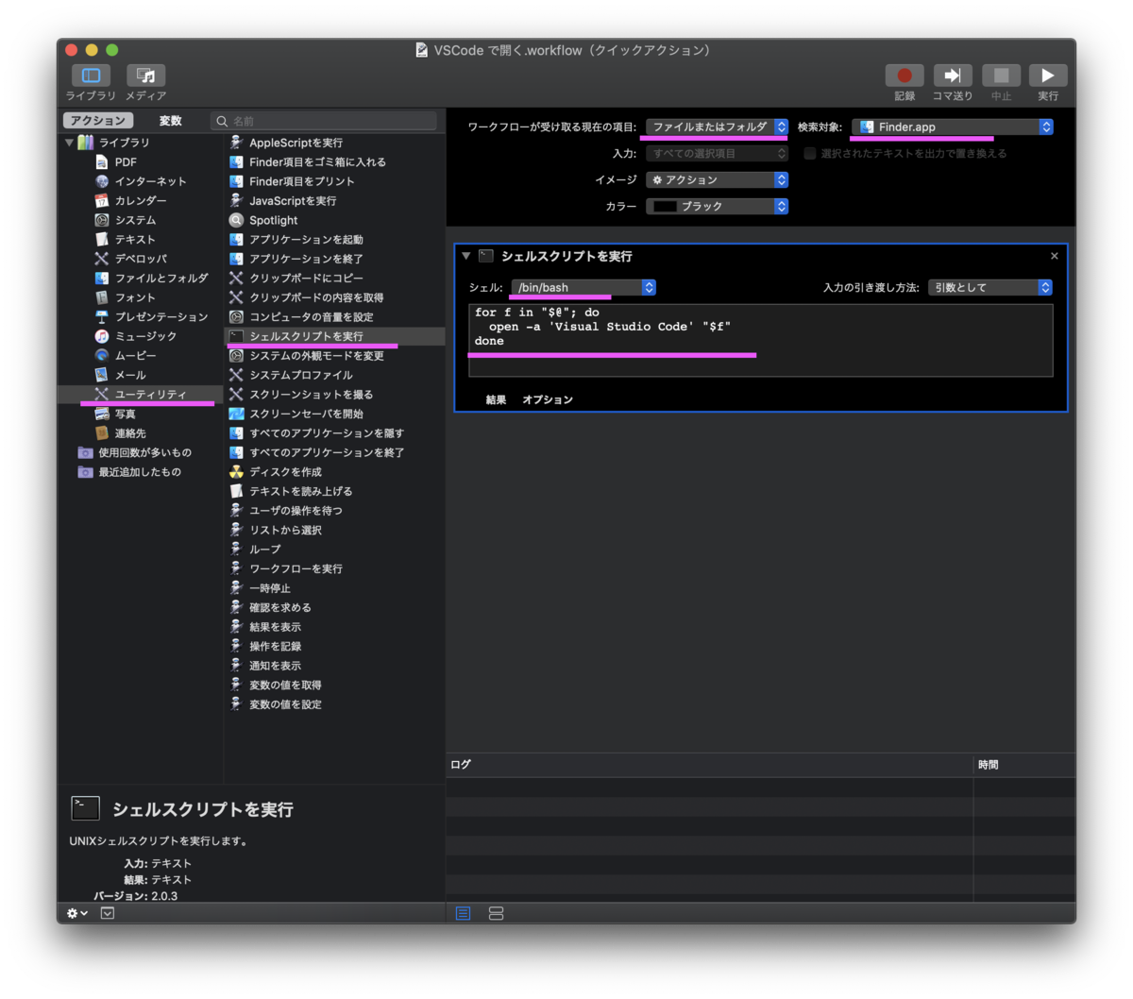Open the disabled すべての選択項目 dropdown
1133x999 pixels.
tap(717, 153)
